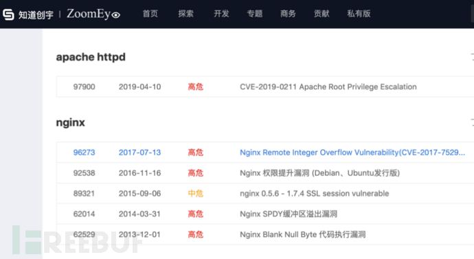Open the 商务 menu item
The image size is (474, 259).
tap(288, 14)
